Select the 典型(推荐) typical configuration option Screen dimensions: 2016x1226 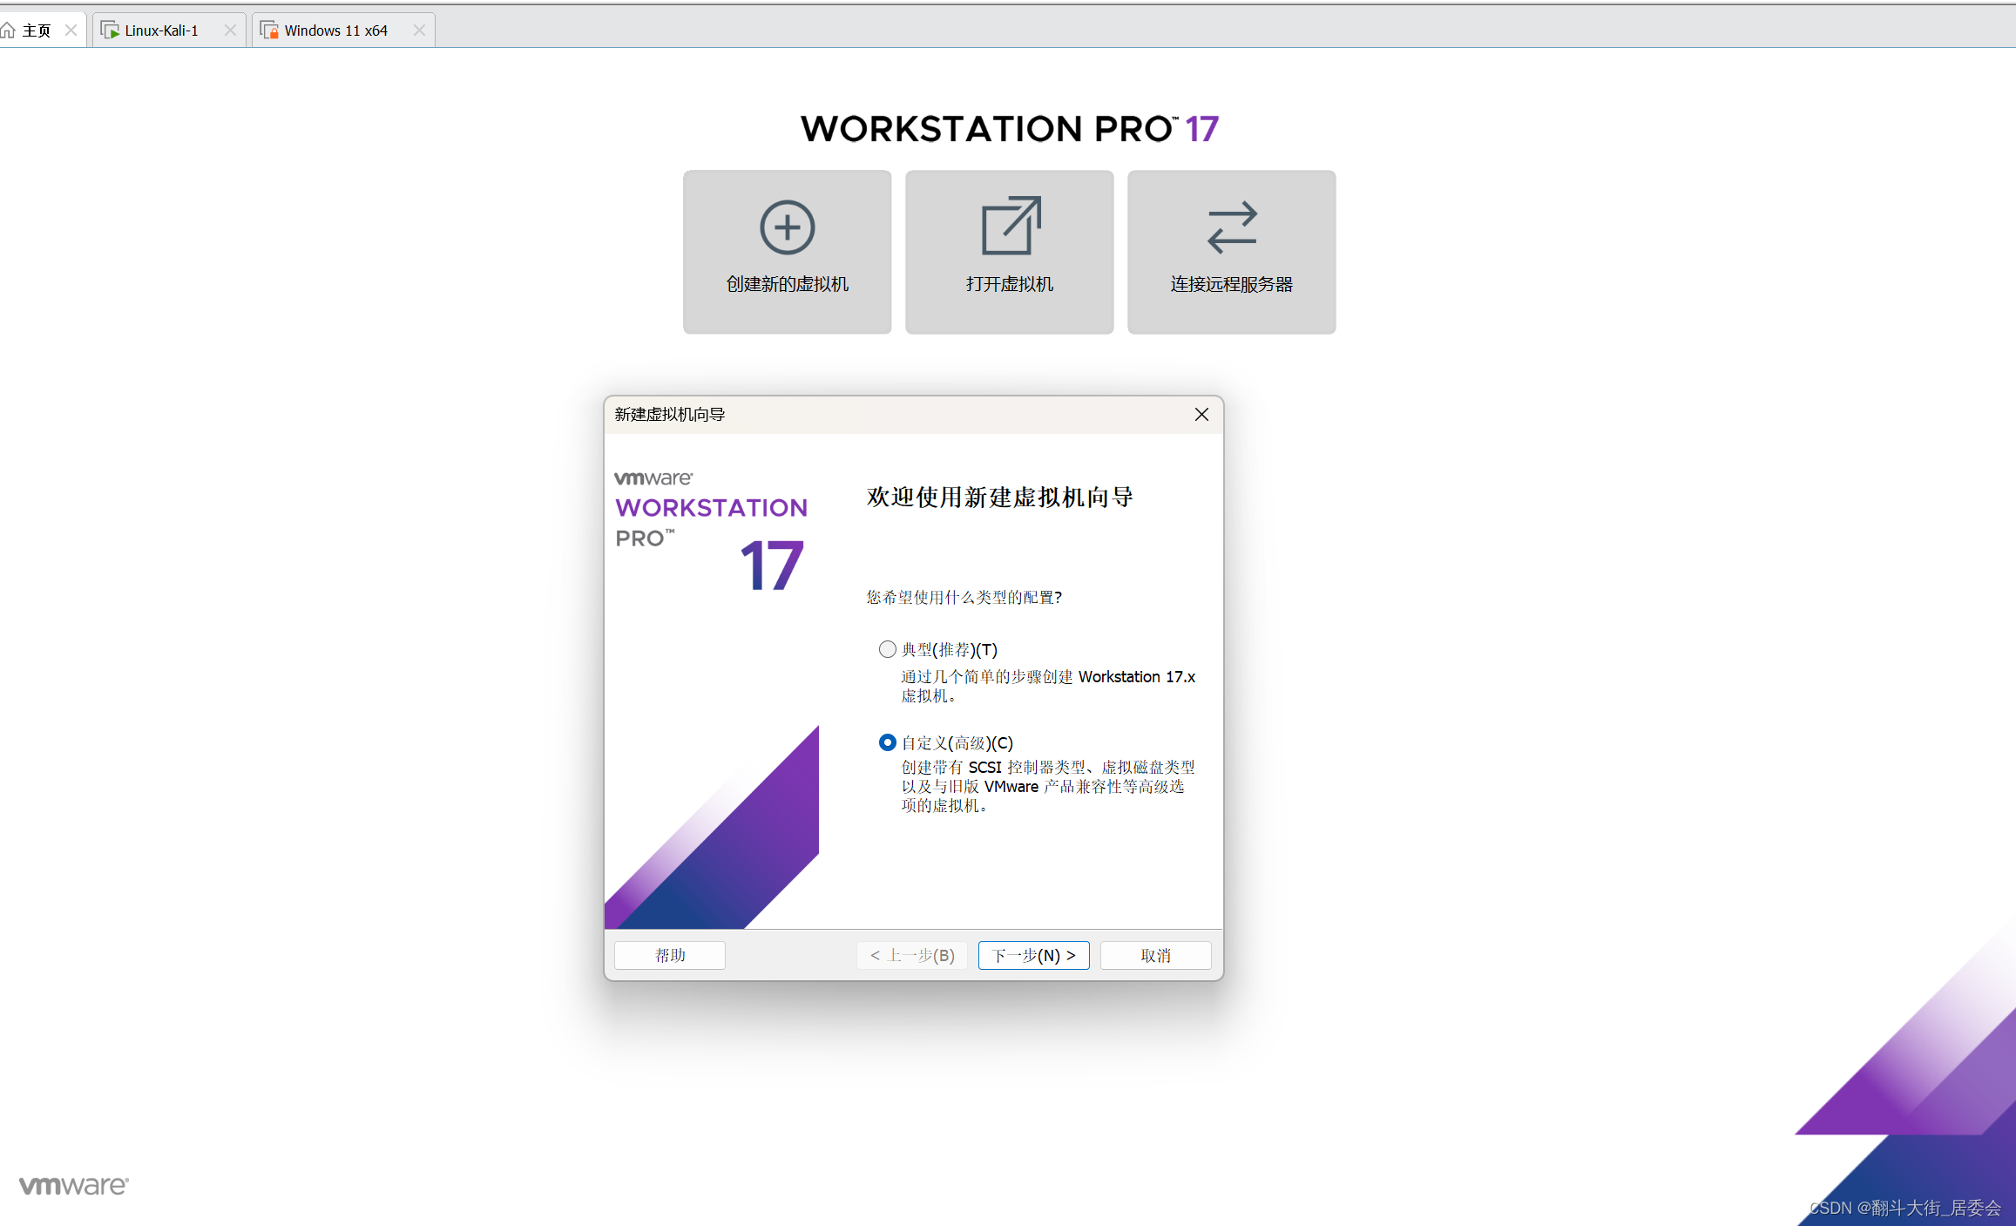(x=887, y=649)
